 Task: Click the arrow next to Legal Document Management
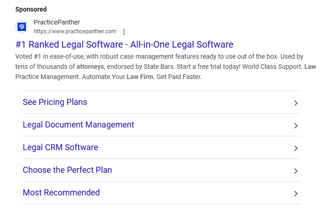tap(296, 126)
